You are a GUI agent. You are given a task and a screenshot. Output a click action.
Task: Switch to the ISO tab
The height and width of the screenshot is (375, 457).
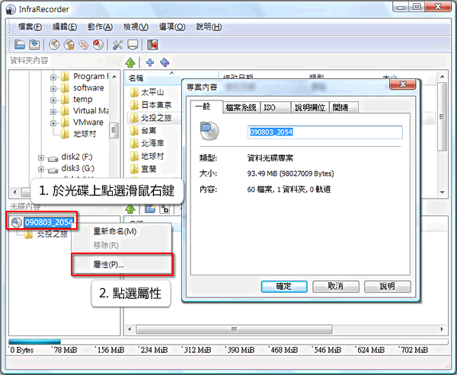[x=275, y=108]
